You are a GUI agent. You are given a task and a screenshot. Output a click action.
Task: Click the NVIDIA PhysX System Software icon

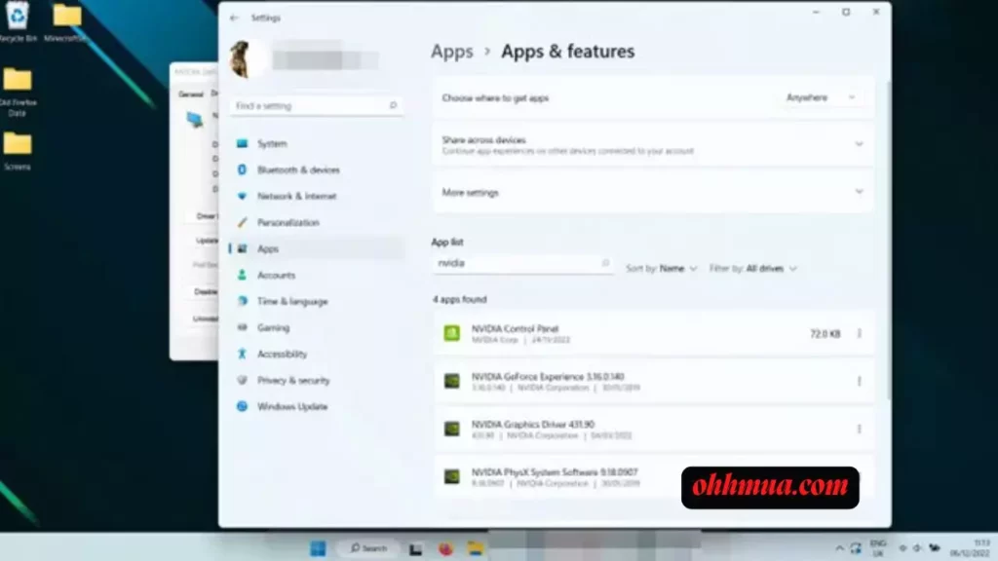tap(452, 476)
